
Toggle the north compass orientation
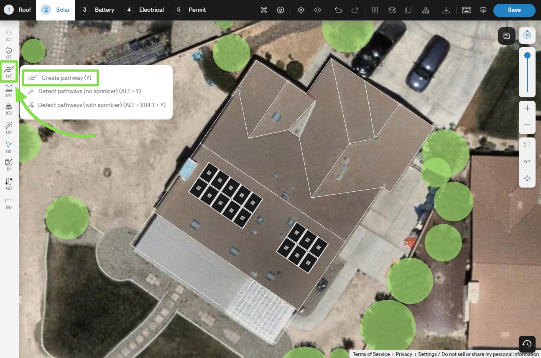(x=527, y=36)
